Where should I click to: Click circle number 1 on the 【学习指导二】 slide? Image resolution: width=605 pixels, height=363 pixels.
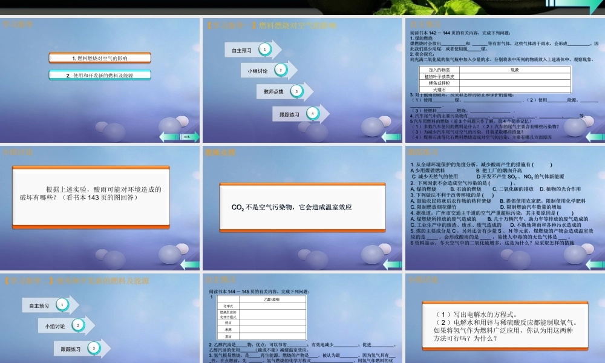coord(62,305)
